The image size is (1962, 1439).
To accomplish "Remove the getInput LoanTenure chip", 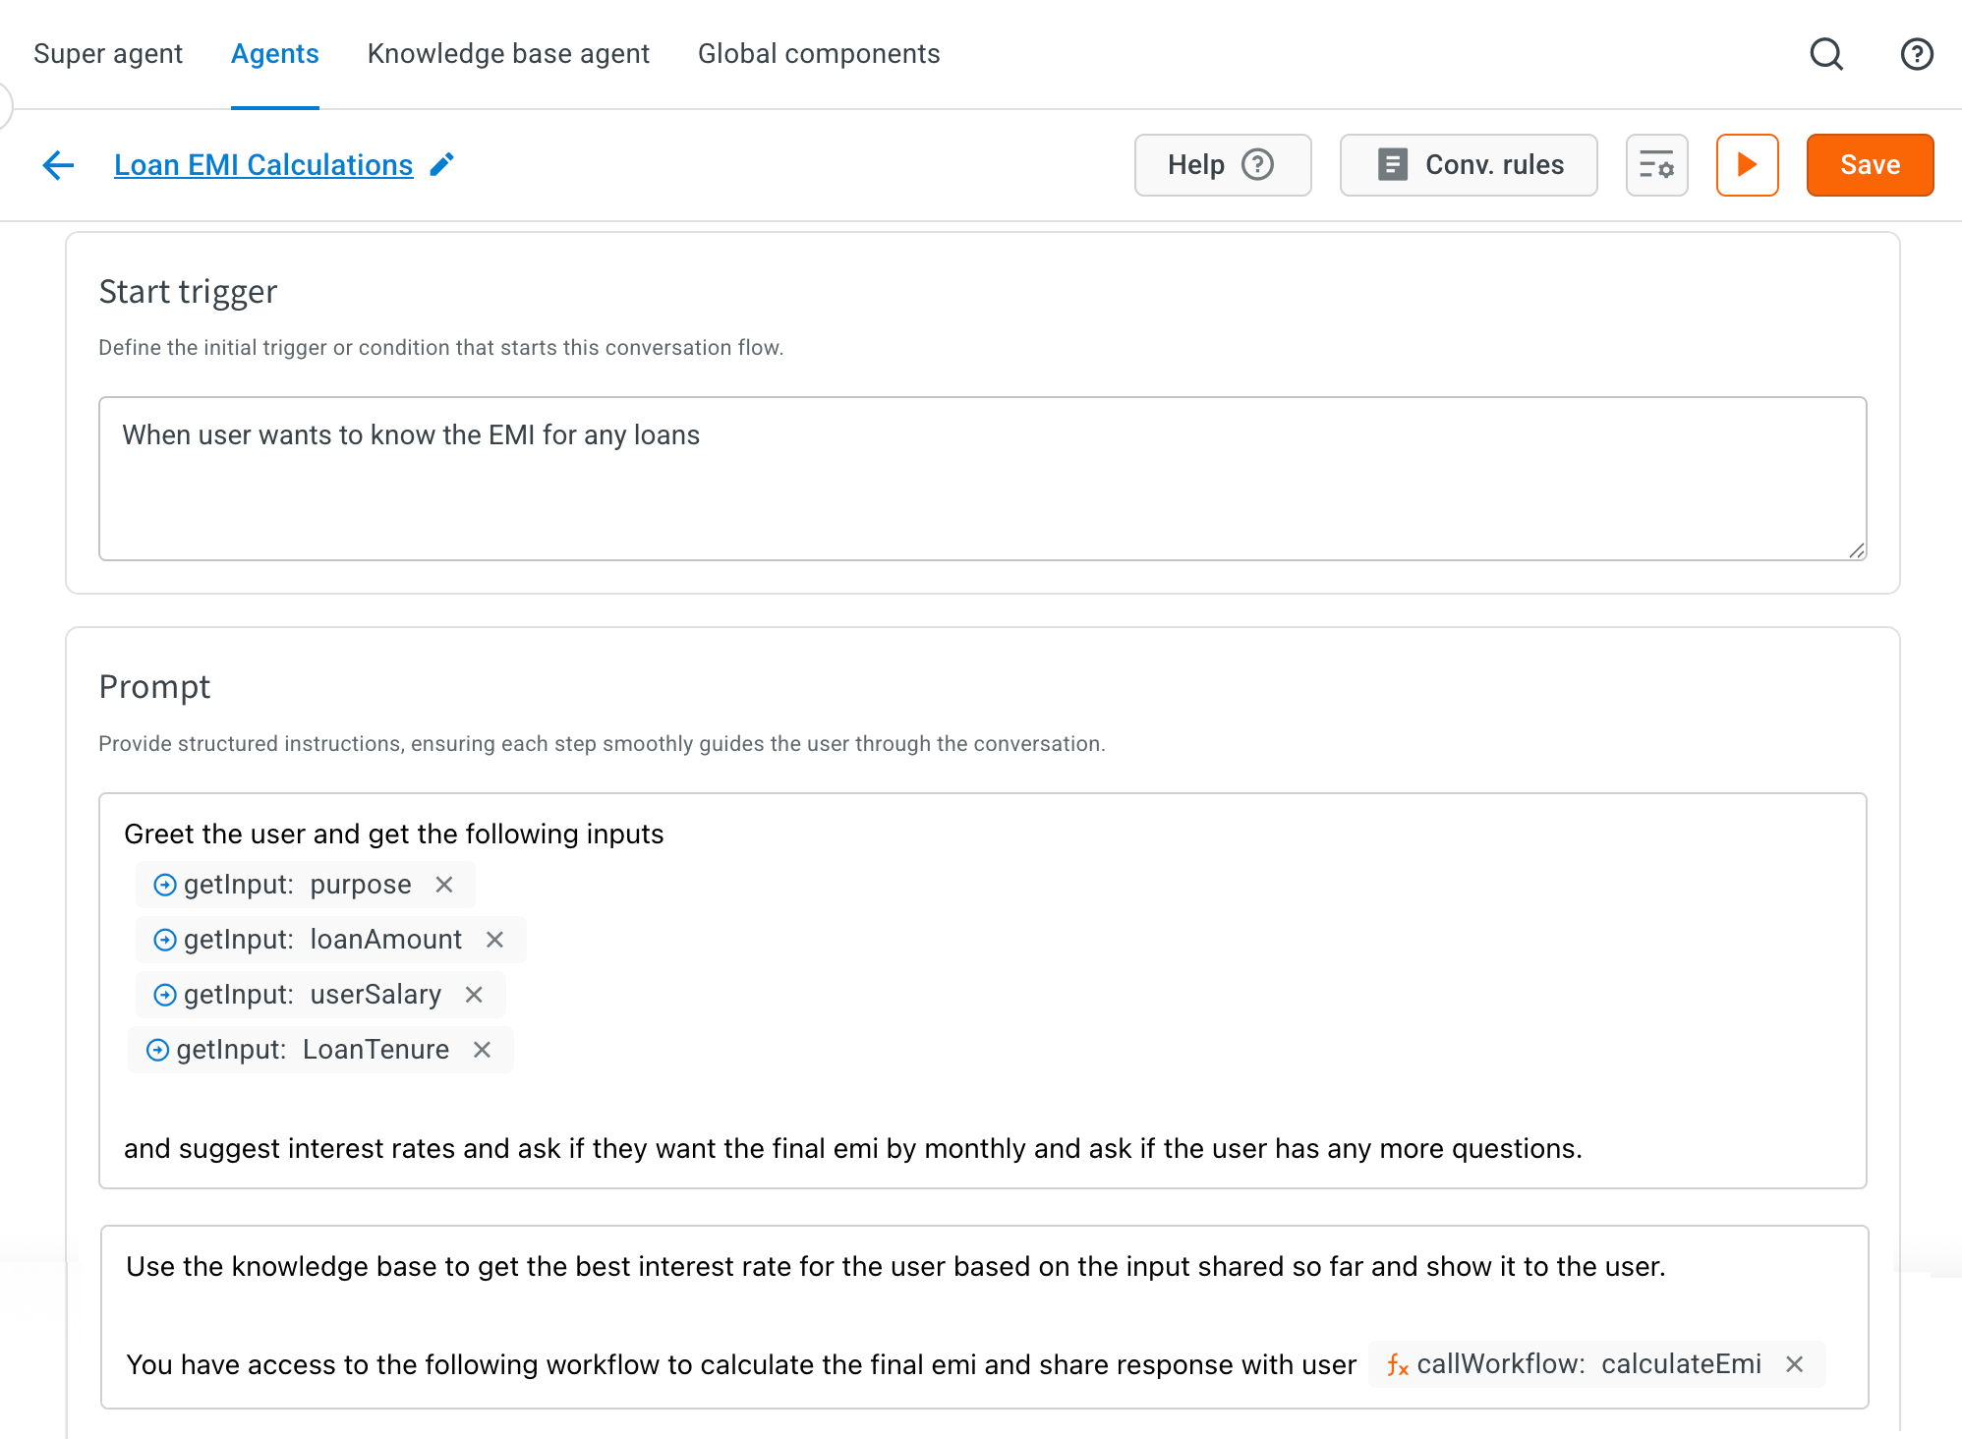I will tap(482, 1050).
